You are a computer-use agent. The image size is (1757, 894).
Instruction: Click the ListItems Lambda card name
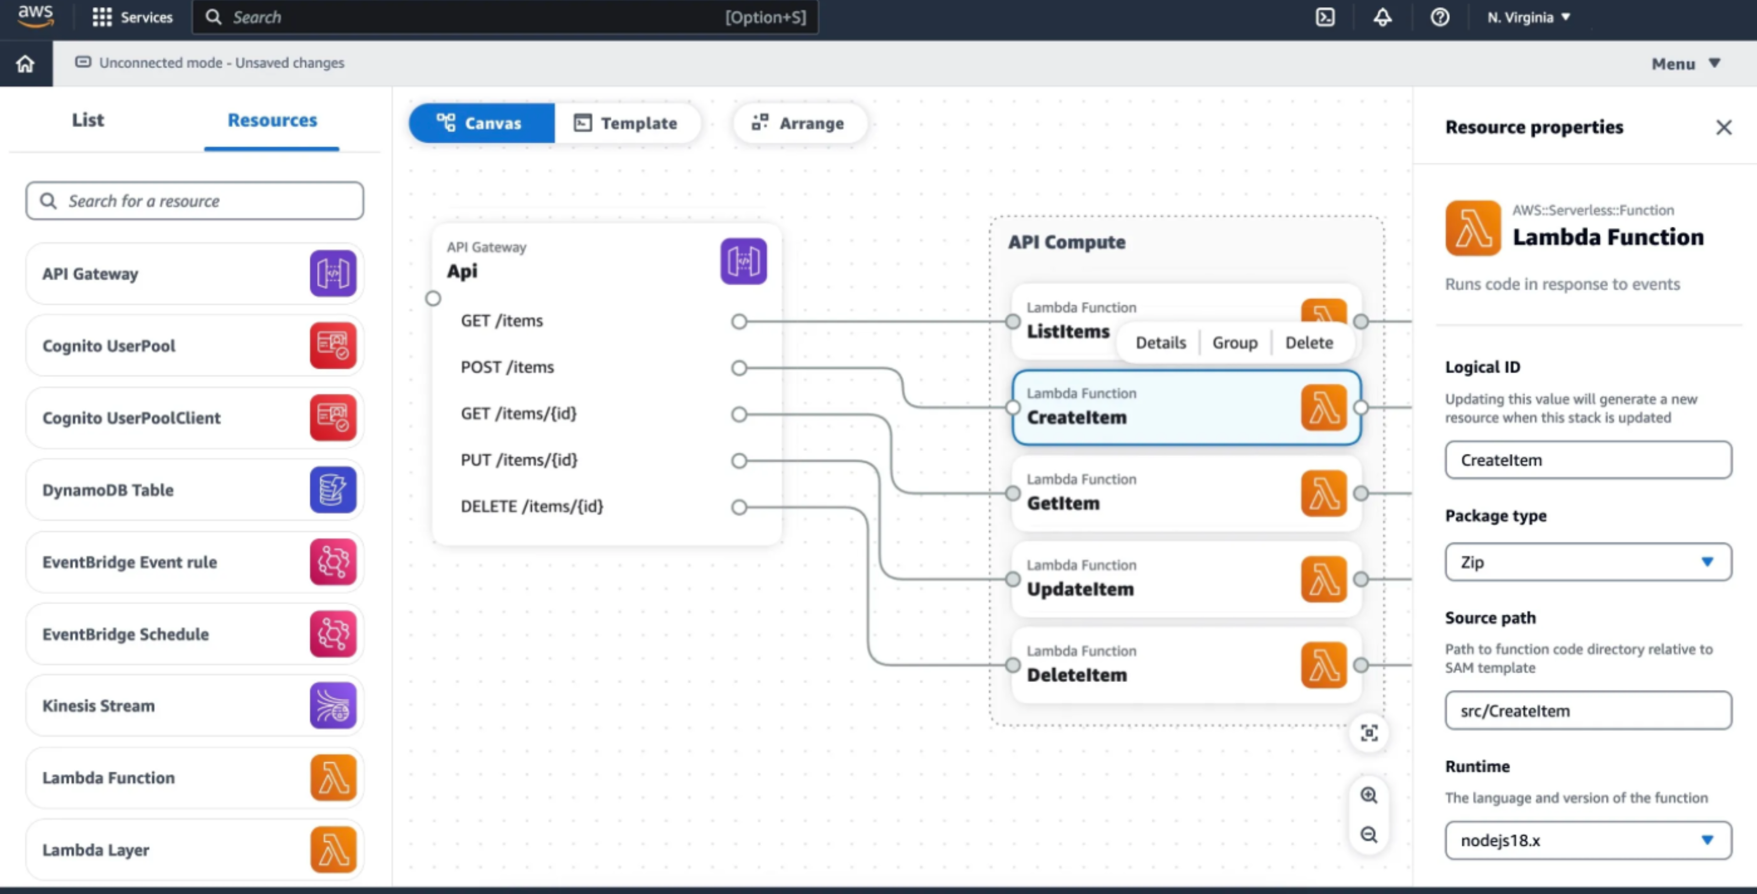[x=1068, y=332]
